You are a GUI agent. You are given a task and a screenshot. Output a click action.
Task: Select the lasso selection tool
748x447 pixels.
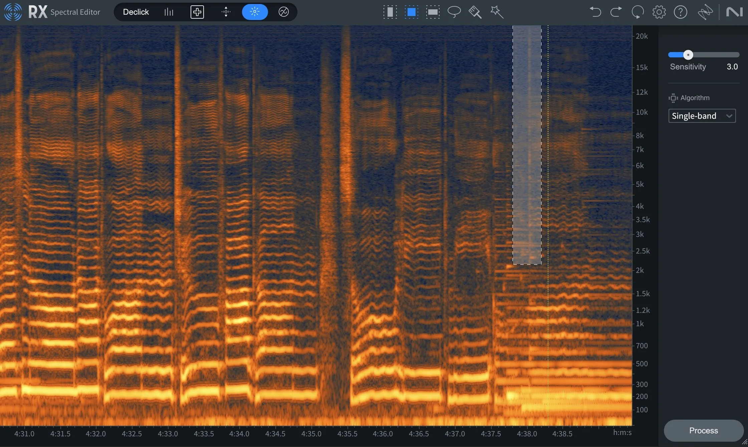coord(454,12)
